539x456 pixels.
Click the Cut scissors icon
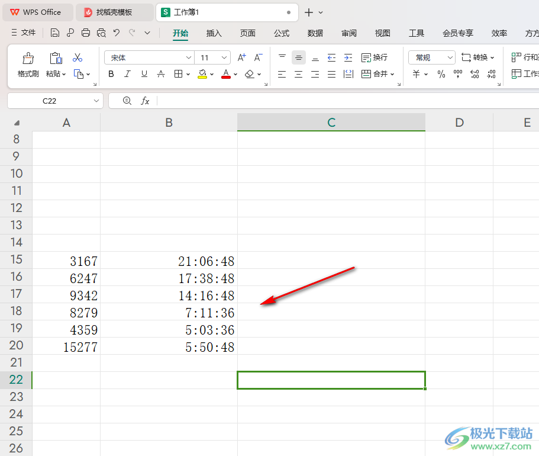pyautogui.click(x=78, y=57)
